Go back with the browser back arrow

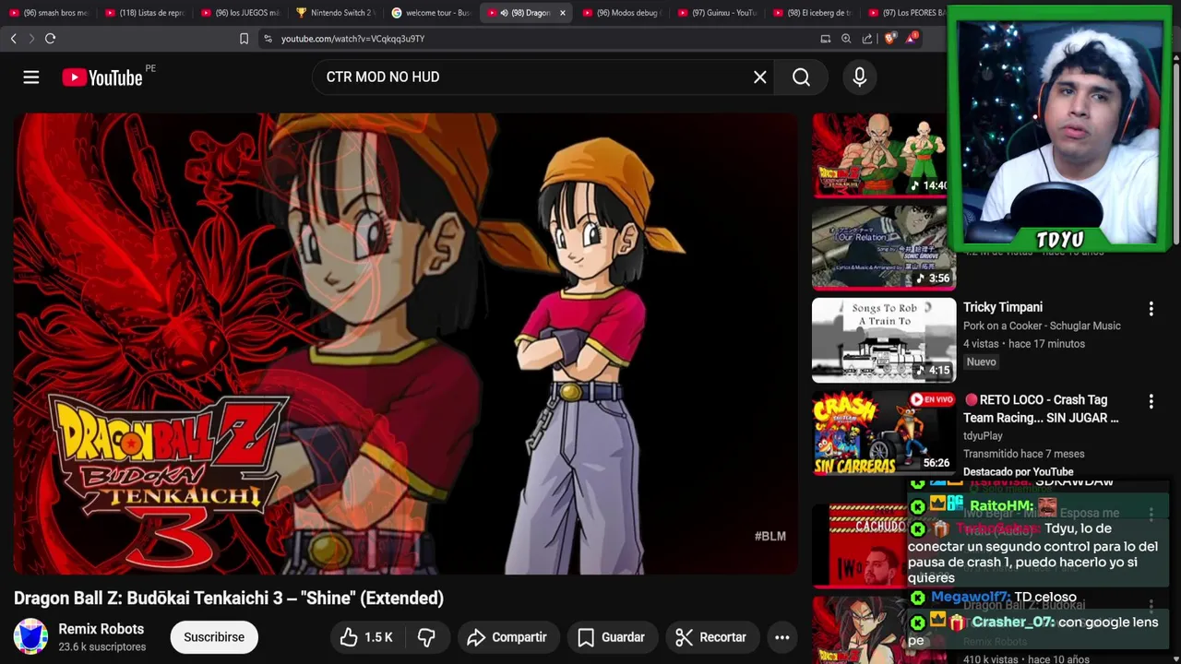[13, 39]
